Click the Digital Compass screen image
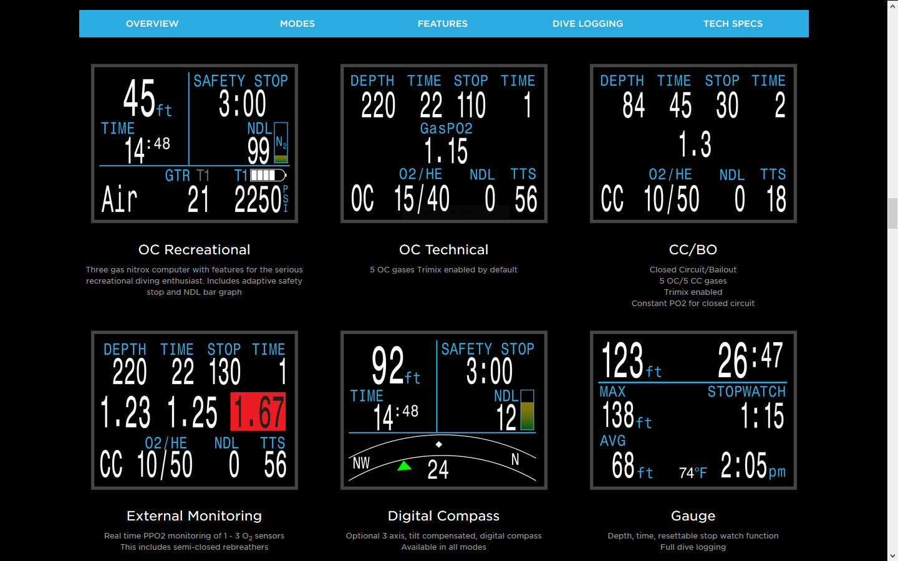 click(444, 410)
